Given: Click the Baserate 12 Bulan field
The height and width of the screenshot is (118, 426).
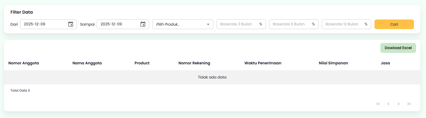Looking at the screenshot, I should coord(343,24).
